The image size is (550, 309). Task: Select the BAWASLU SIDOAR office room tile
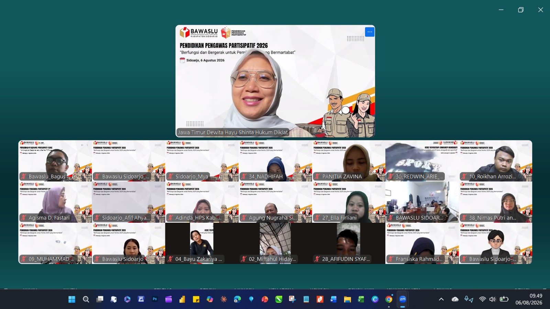click(422, 202)
